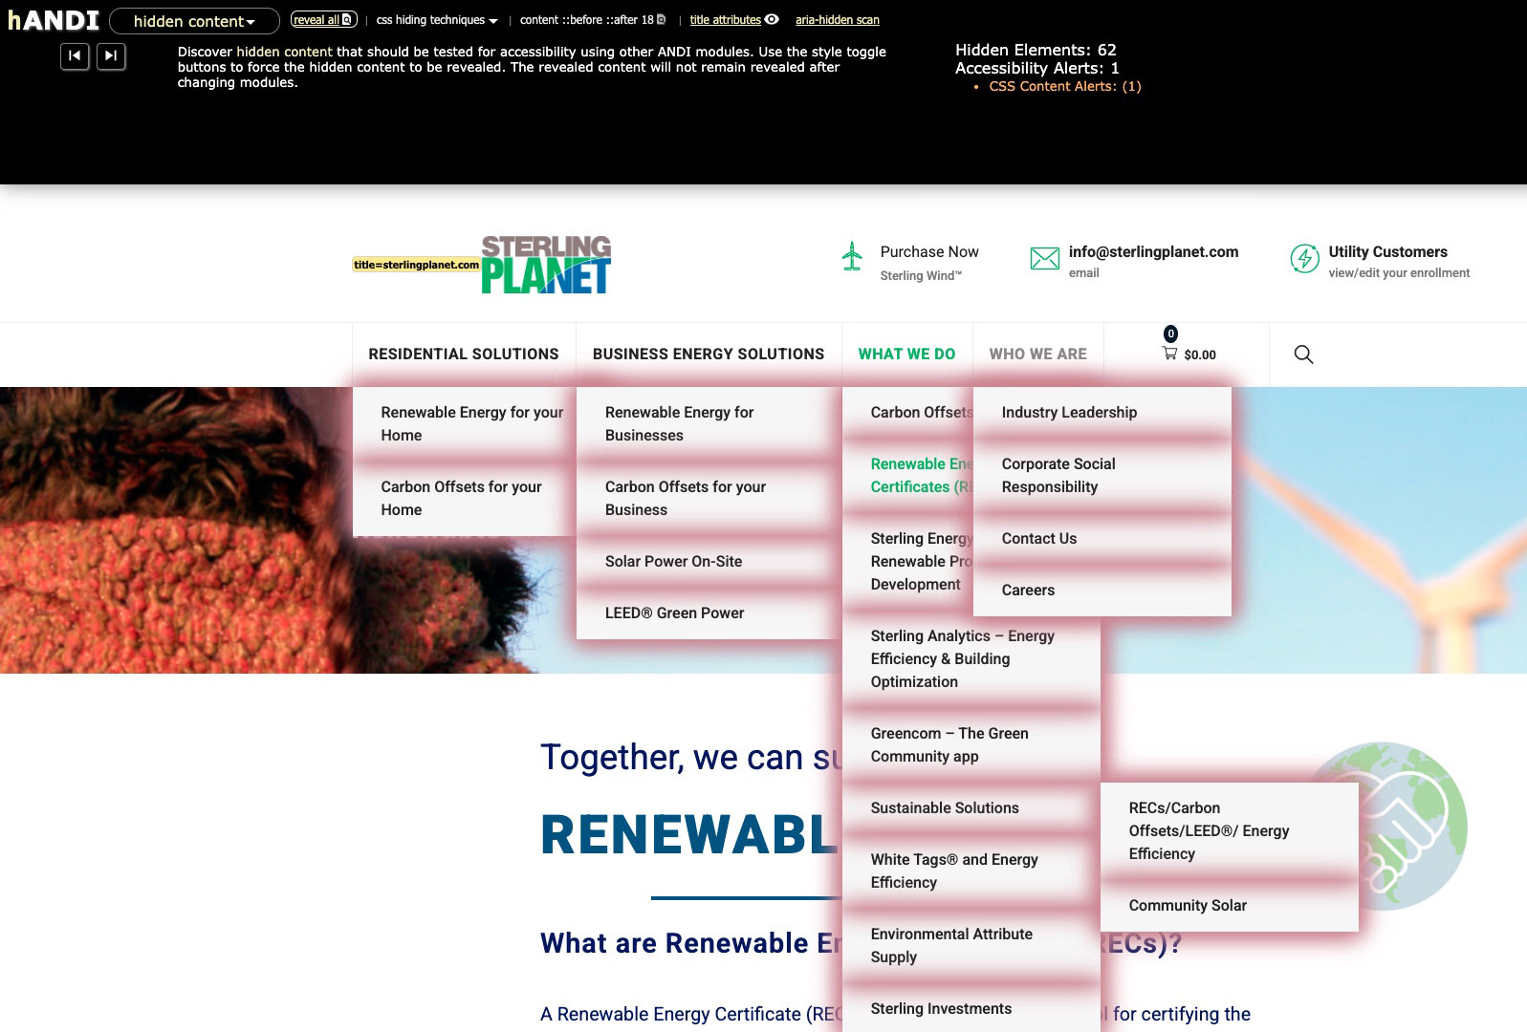Click the previous element button in ANDI
Viewport: 1527px width, 1032px height.
point(75,56)
